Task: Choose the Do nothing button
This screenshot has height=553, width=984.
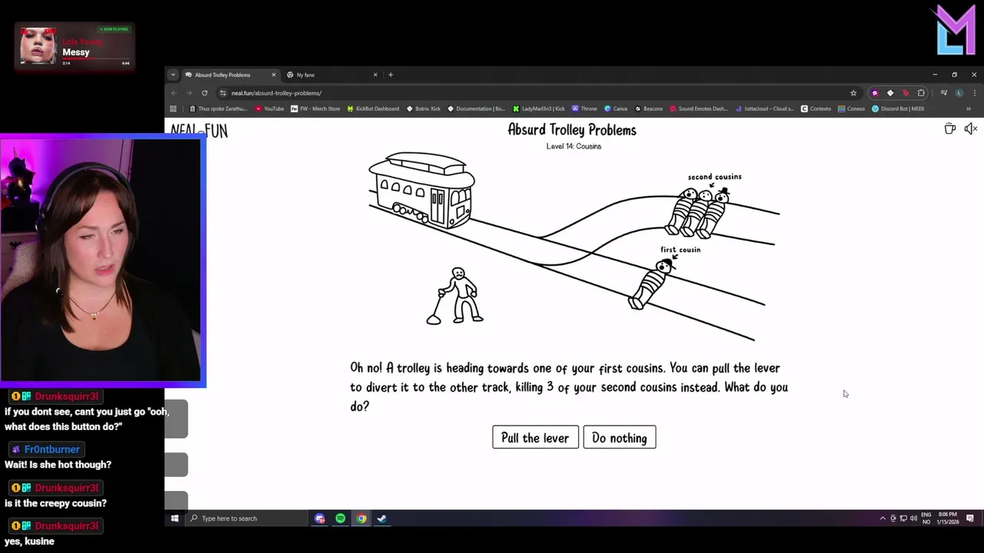Action: [620, 438]
